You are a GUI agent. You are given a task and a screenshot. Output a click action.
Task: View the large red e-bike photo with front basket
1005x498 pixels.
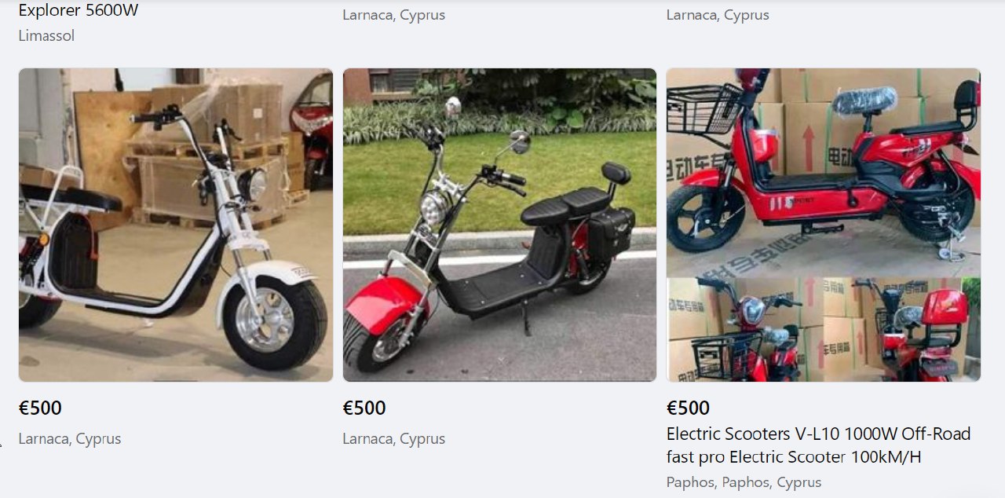824,172
